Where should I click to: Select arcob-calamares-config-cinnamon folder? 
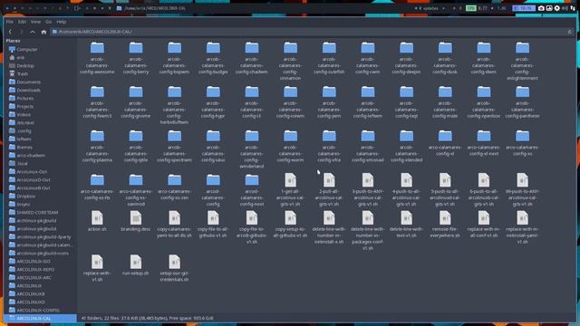click(290, 61)
